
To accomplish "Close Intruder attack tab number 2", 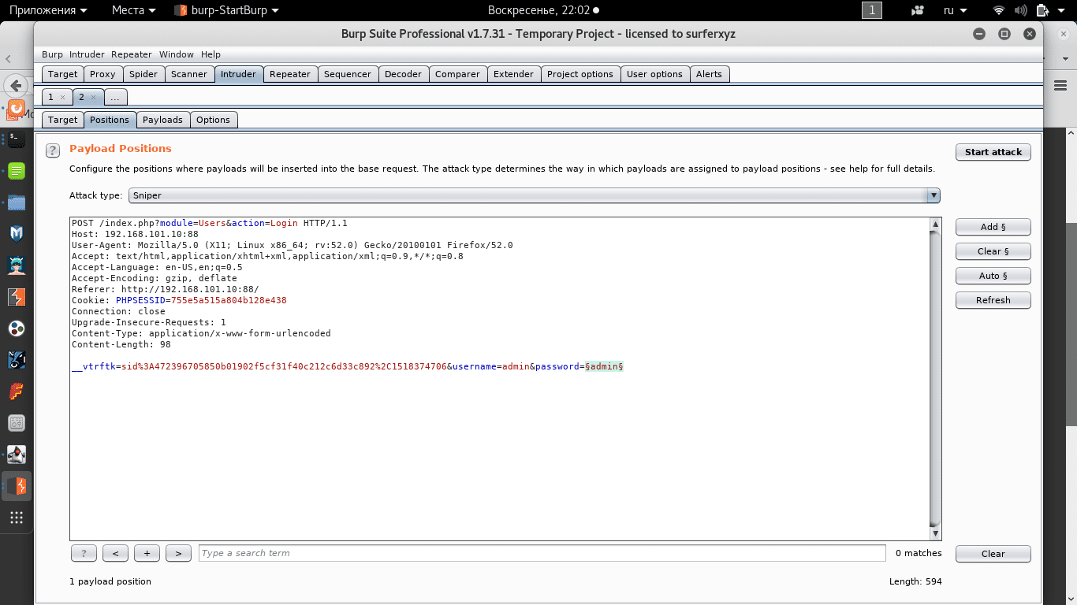I will pos(92,97).
